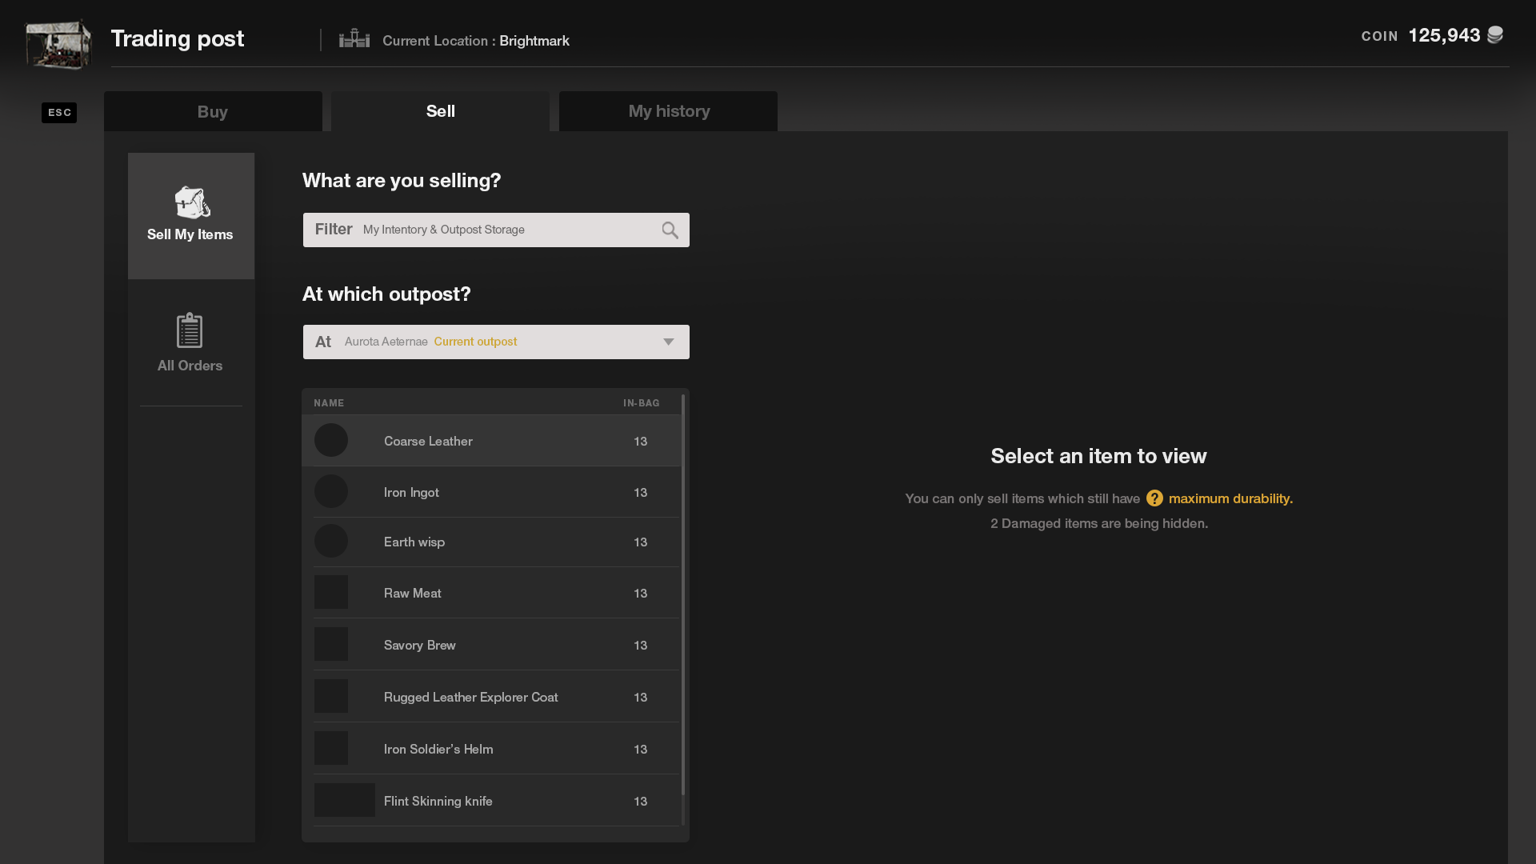1536x864 pixels.
Task: Click the coin stack icon
Action: tap(1494, 35)
